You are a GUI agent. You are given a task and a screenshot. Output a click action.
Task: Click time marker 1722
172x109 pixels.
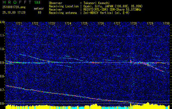35,23
